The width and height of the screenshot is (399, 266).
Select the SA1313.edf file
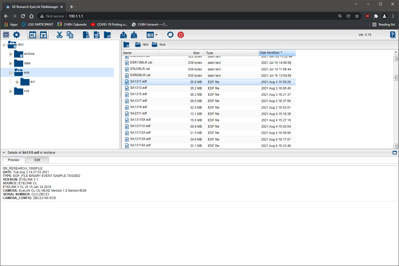138,88
